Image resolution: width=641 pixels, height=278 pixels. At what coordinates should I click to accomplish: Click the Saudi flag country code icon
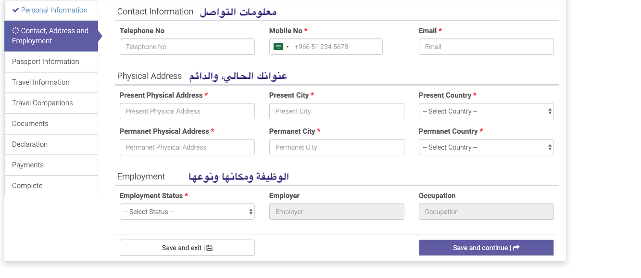coord(278,47)
